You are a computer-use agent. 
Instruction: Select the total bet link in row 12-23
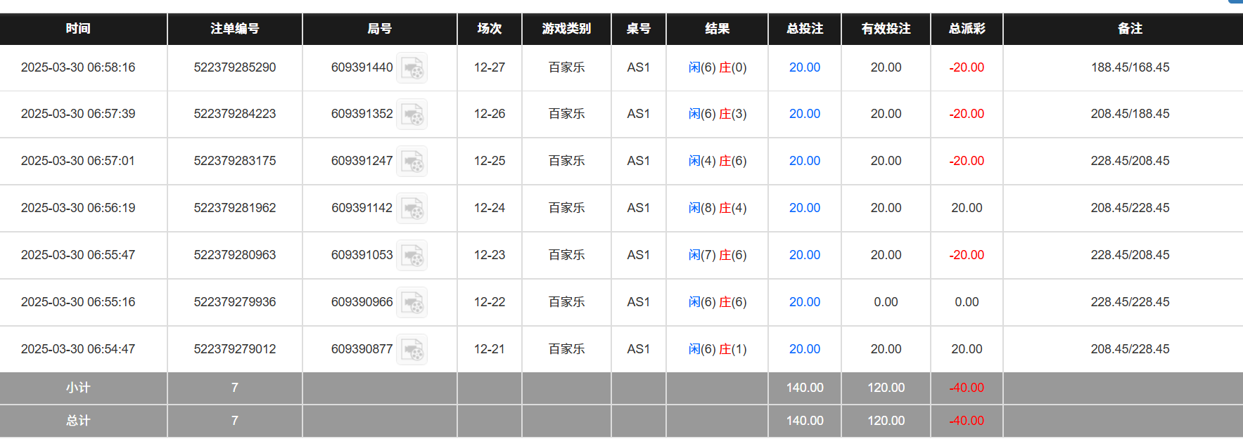(x=804, y=255)
